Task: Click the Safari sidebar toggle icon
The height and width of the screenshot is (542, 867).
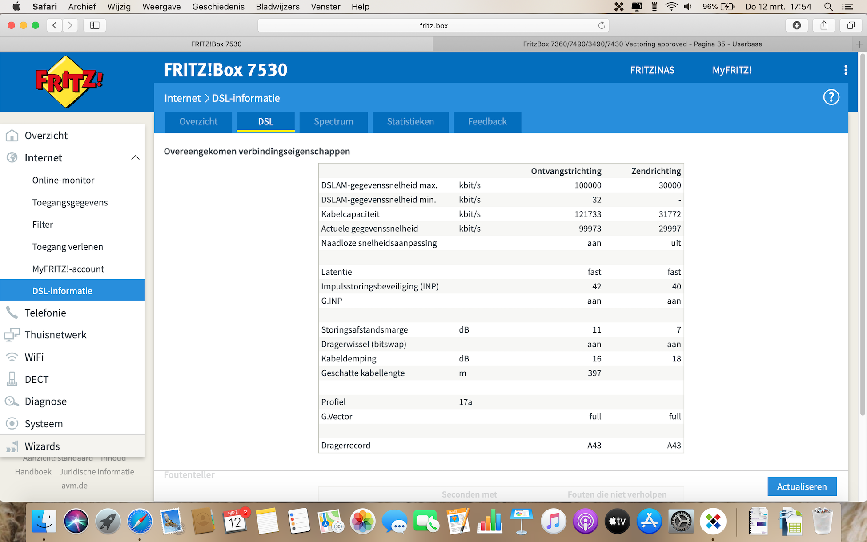Action: click(x=95, y=25)
